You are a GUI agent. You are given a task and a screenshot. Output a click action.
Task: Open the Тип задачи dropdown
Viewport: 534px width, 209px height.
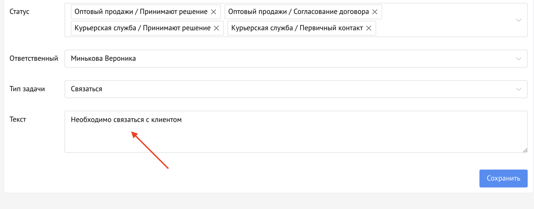pos(519,89)
